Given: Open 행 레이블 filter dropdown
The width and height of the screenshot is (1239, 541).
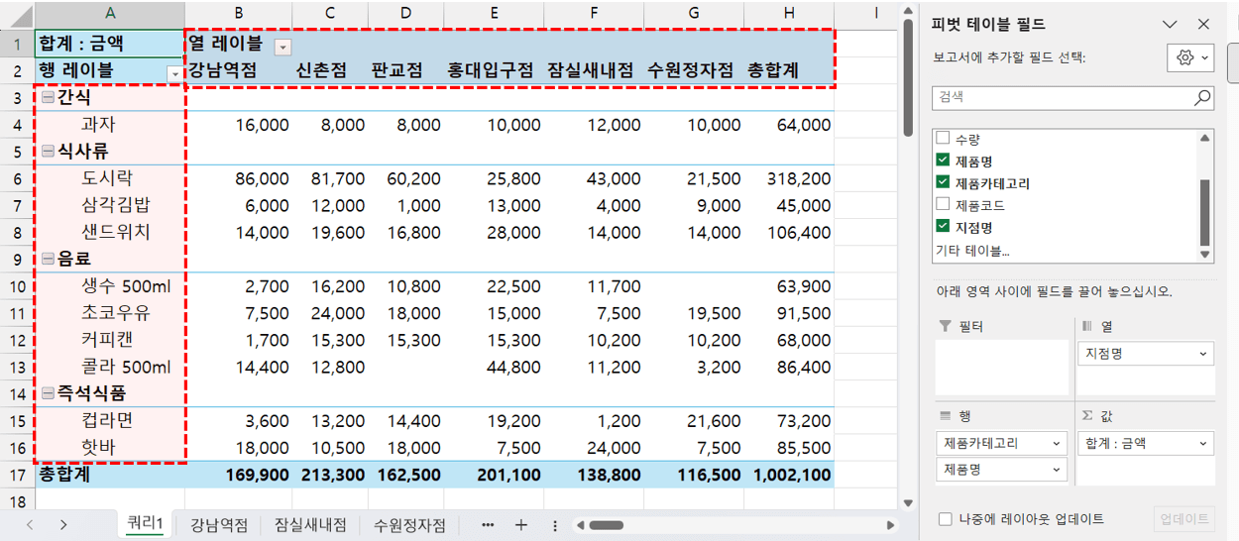Looking at the screenshot, I should (x=175, y=73).
